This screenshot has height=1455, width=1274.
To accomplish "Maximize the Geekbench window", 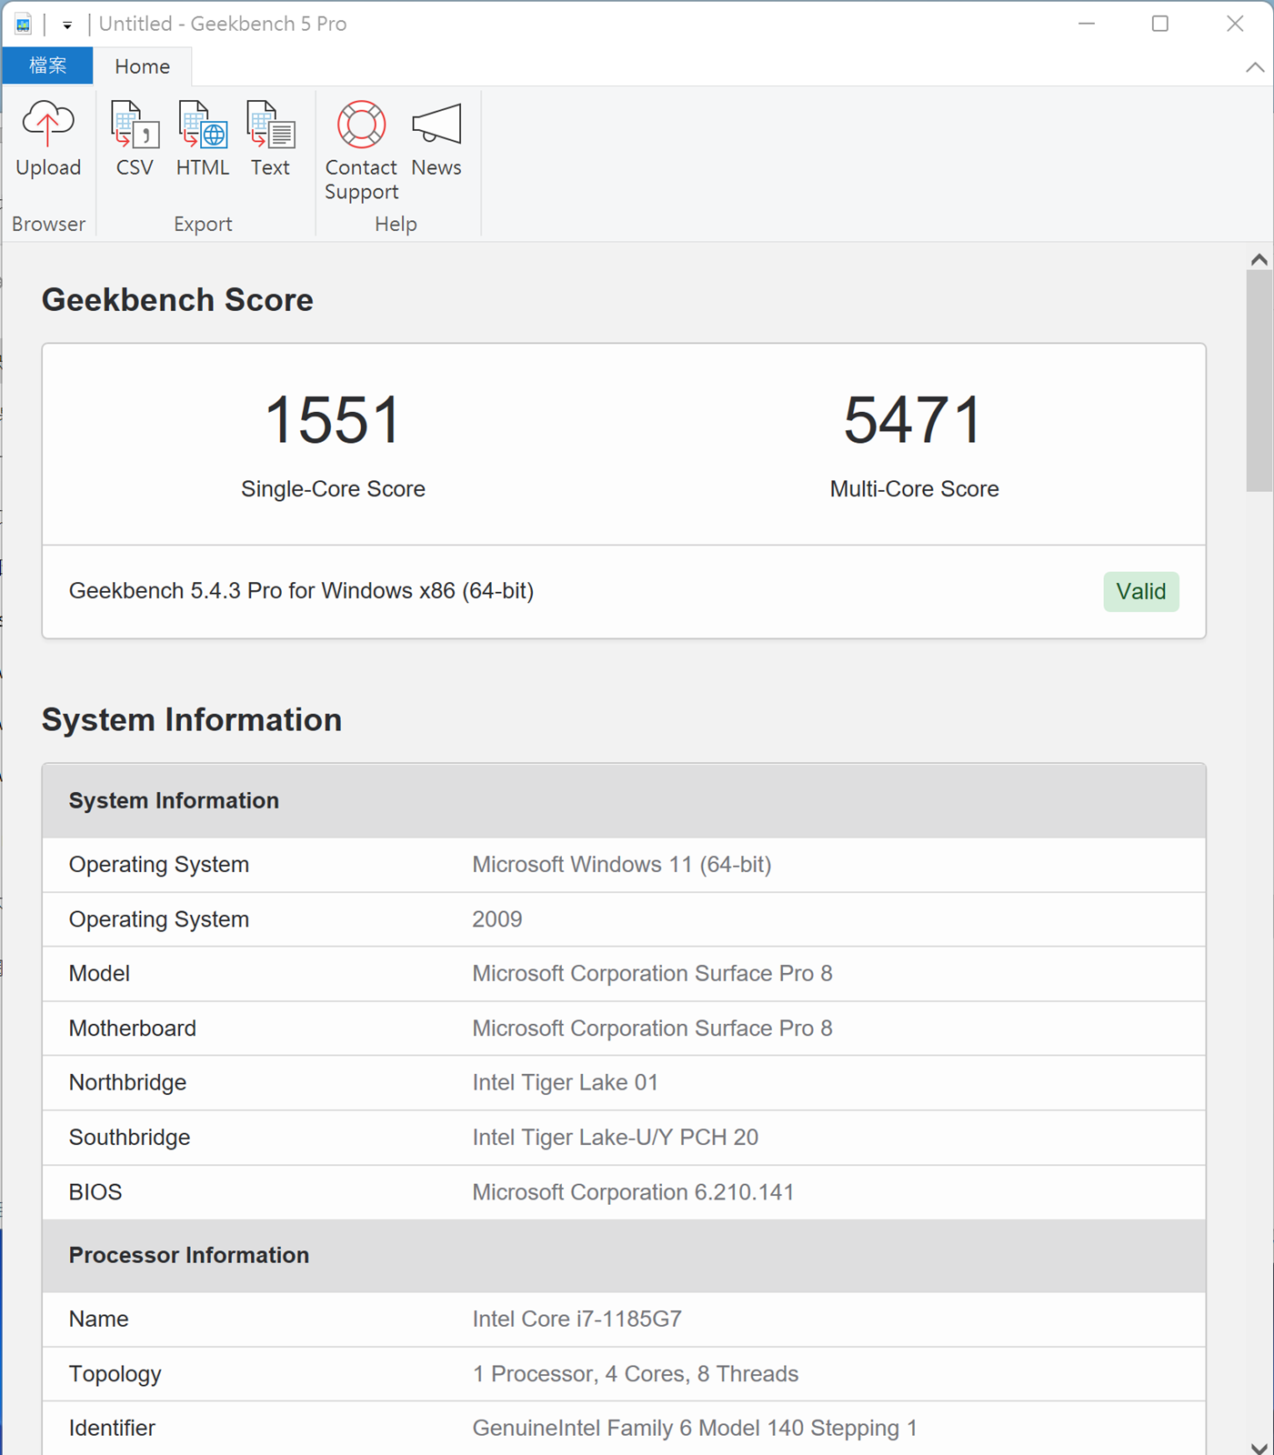I will [x=1159, y=24].
